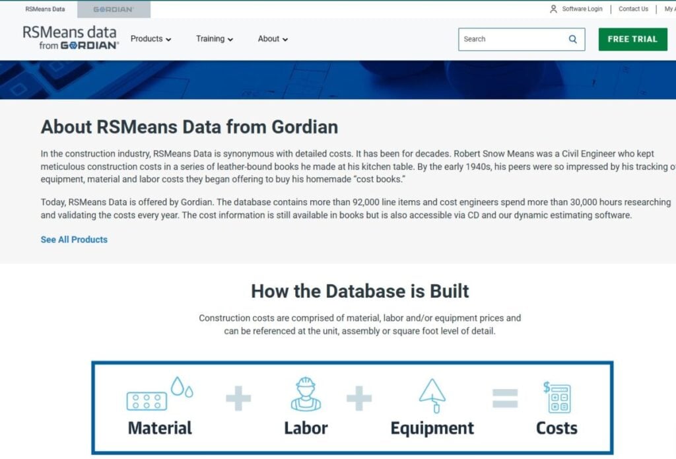Click the Free Trial button
The image size is (676, 459).
coord(632,39)
